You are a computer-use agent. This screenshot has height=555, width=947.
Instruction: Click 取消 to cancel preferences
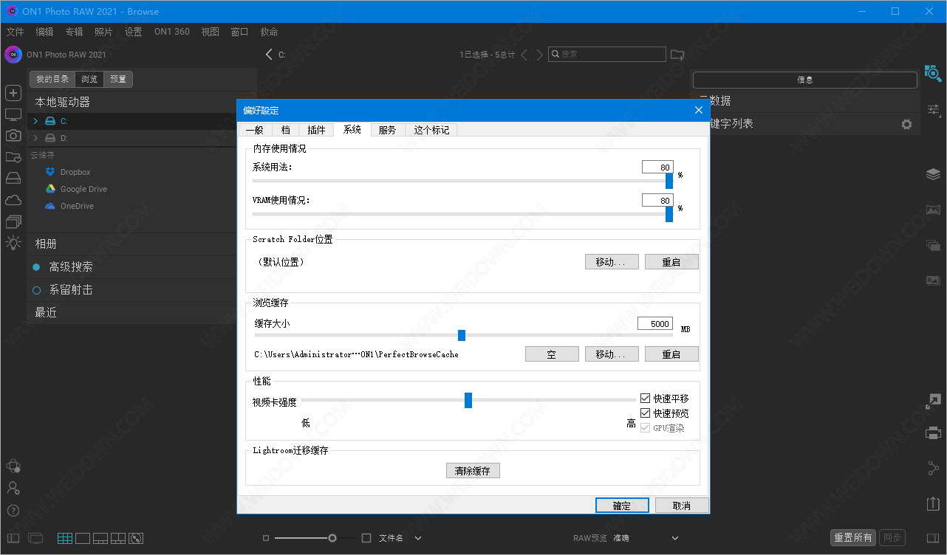point(682,506)
